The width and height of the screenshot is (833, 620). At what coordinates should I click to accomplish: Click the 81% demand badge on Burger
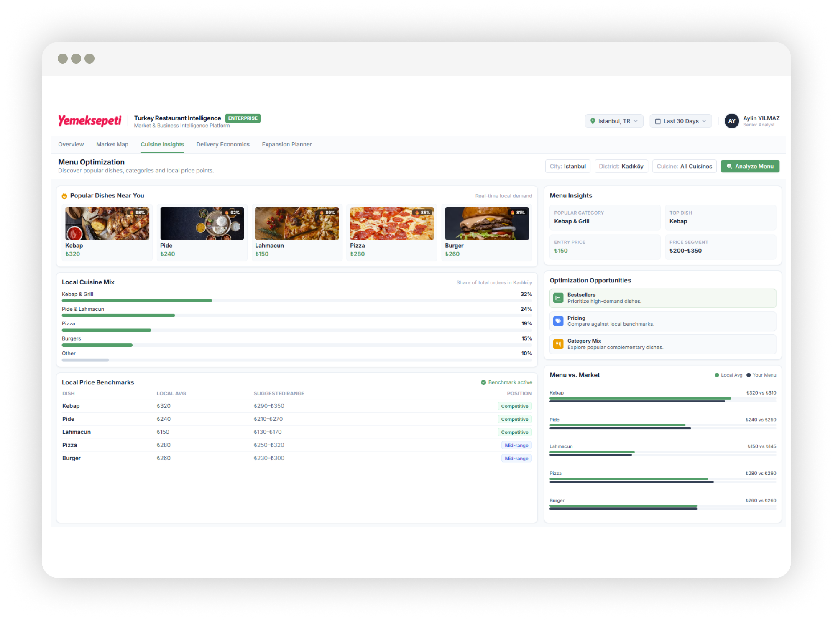coord(517,213)
